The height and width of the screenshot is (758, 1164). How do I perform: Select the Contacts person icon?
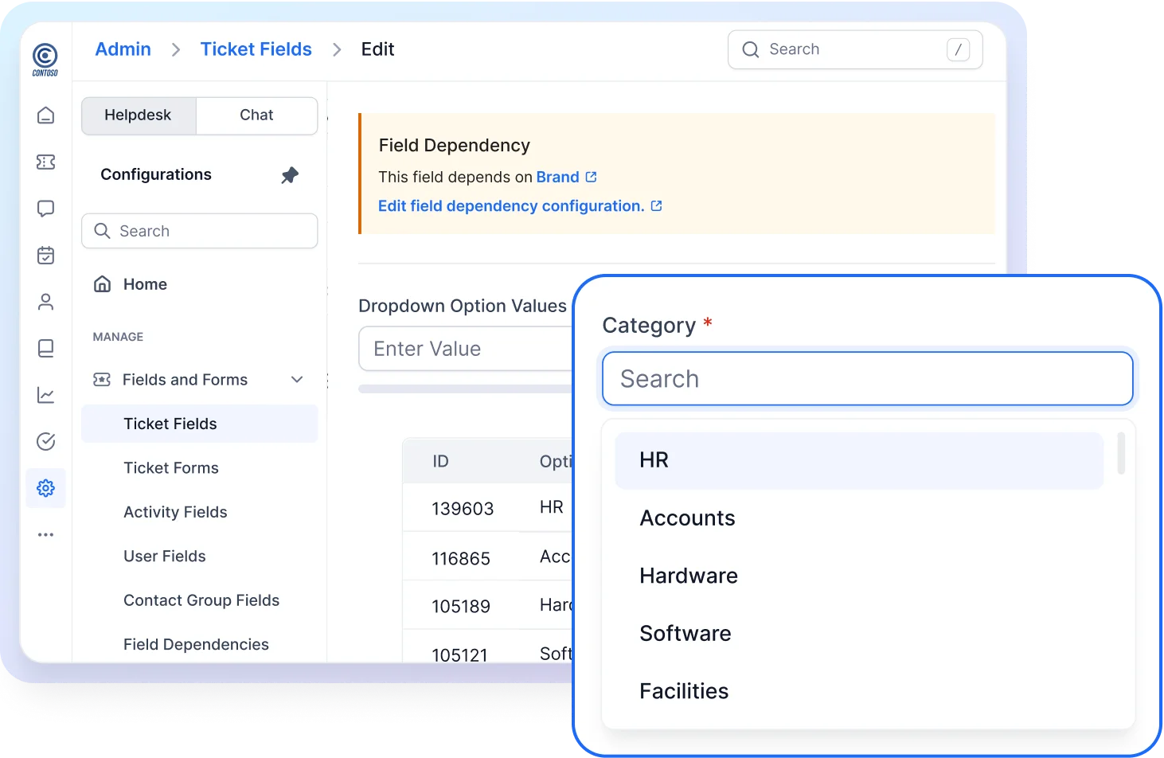click(x=45, y=302)
